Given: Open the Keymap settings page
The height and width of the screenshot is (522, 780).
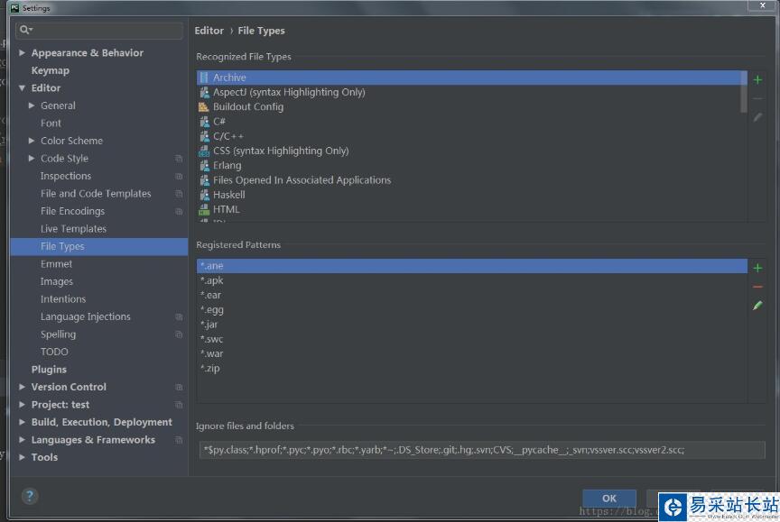Looking at the screenshot, I should pos(50,69).
